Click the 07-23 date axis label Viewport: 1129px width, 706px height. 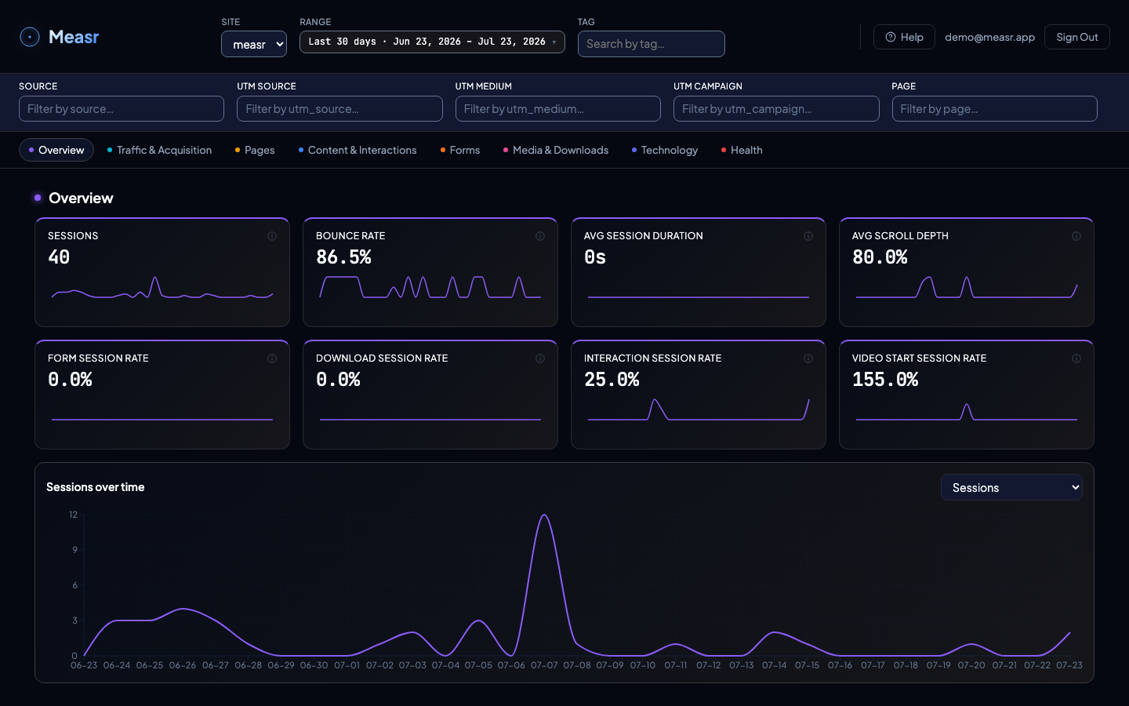[x=1069, y=665]
